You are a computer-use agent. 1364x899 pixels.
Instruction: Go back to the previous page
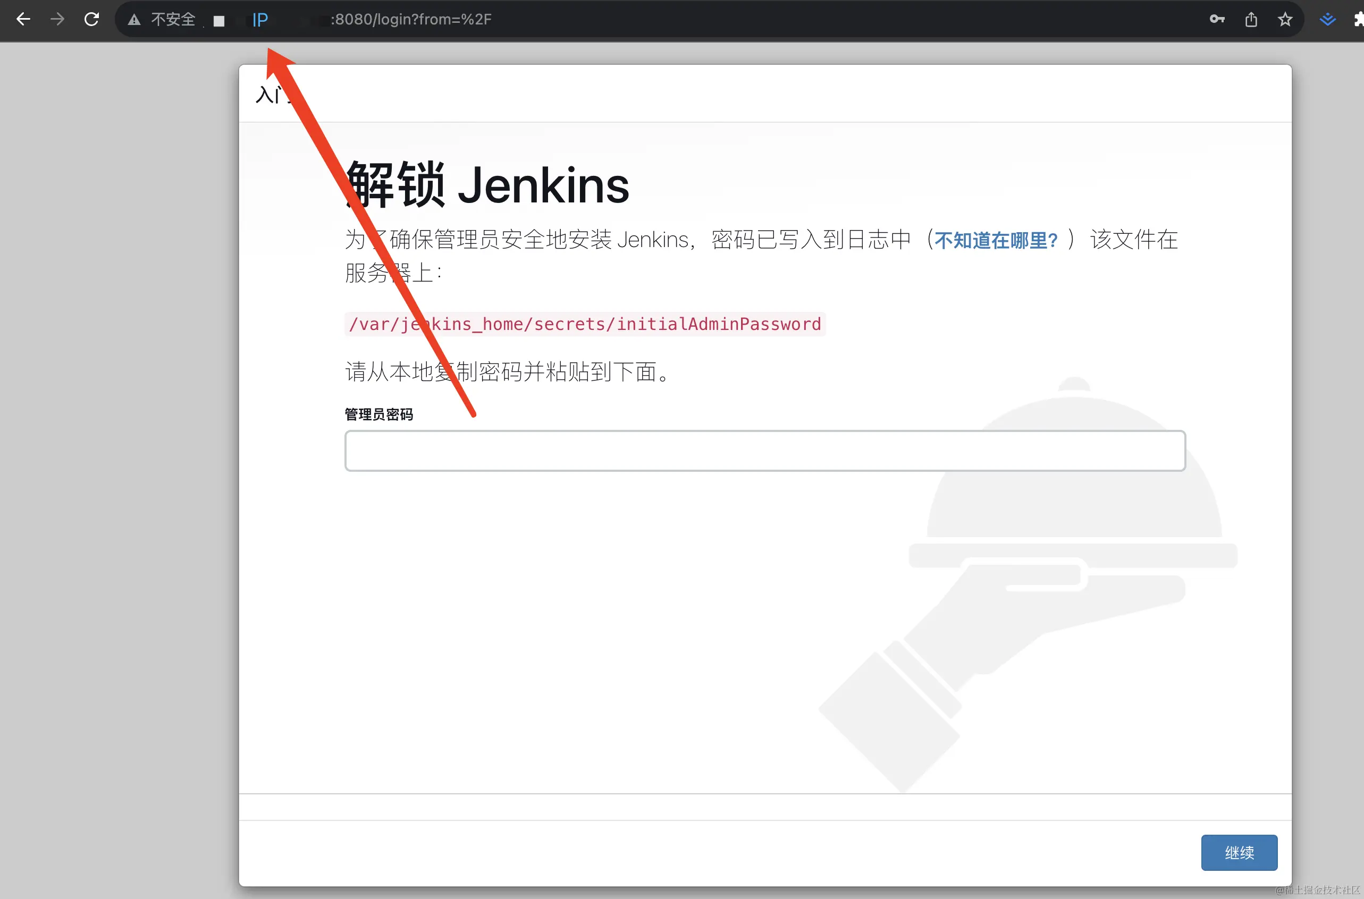(x=23, y=20)
